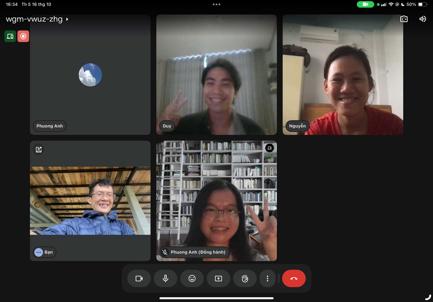Screen dimensions: 433x302
Task: Change audio output with the speaker icon
Action: click(423, 19)
